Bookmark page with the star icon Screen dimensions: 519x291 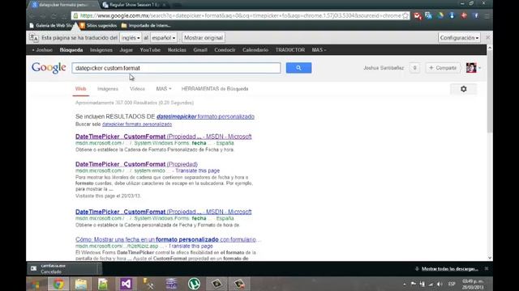[x=405, y=16]
